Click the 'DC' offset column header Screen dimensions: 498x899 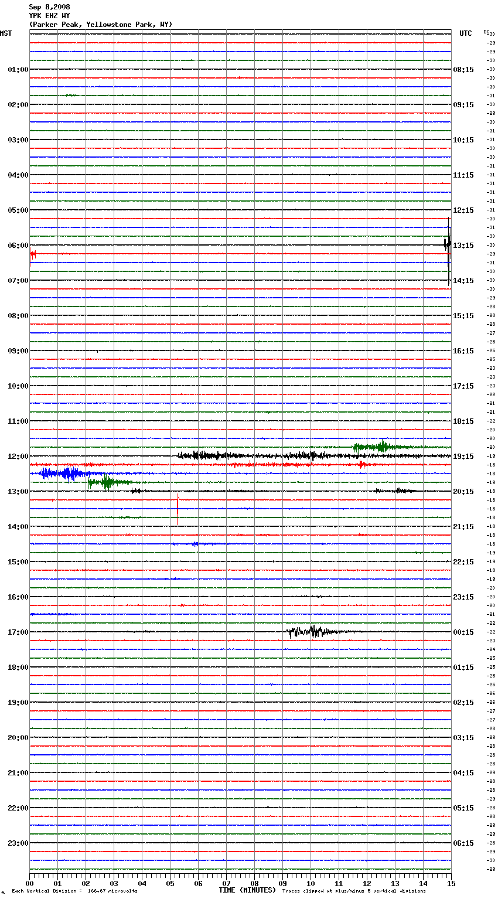click(486, 32)
